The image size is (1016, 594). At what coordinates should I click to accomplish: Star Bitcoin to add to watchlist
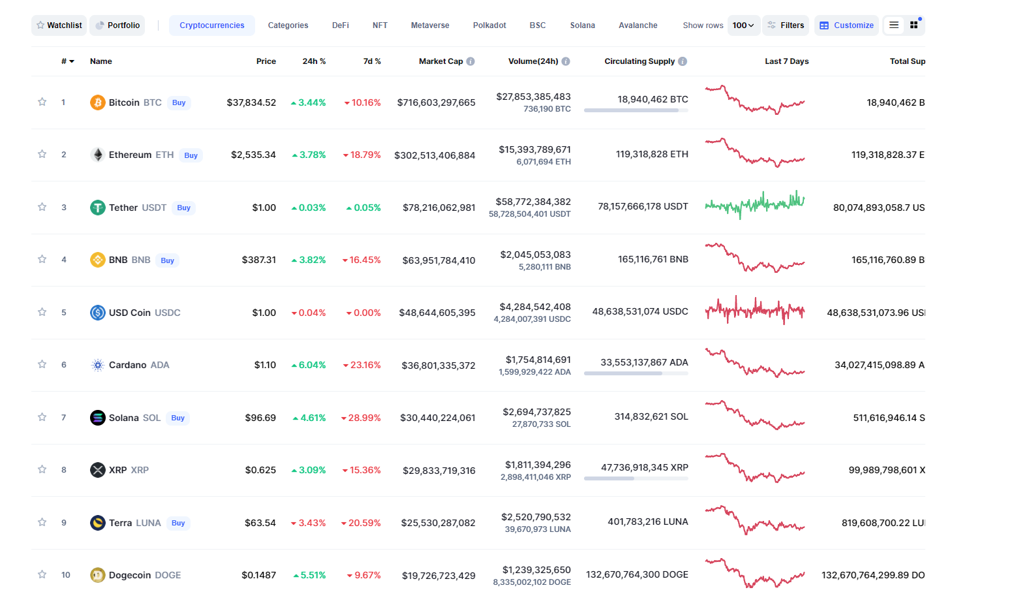(x=42, y=102)
